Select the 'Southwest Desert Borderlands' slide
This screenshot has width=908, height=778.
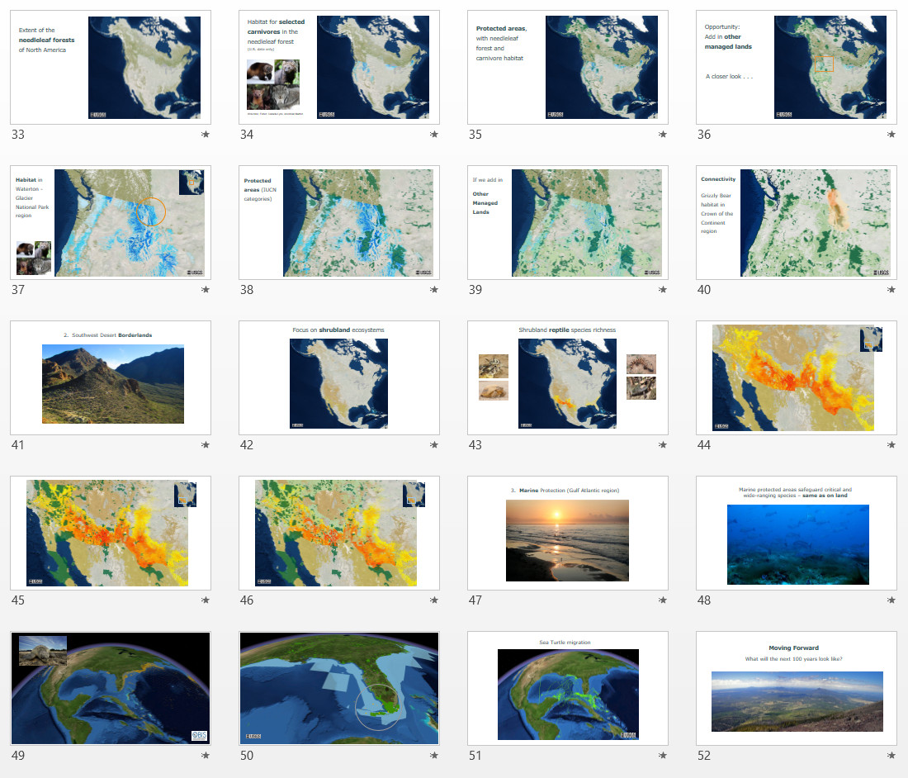111,377
